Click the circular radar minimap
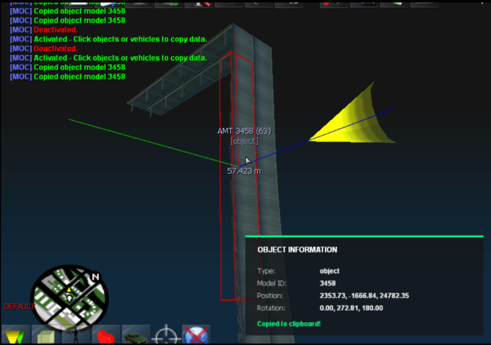Screen dimensions: 491x345 coord(66,297)
